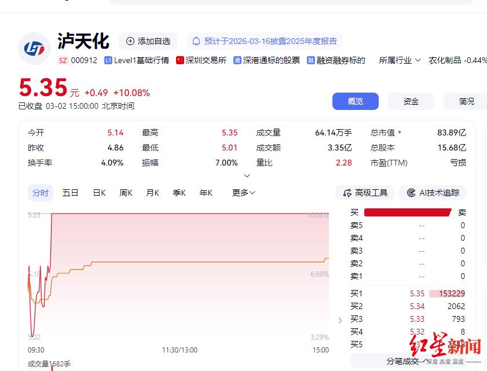Click the 市盈(TTM) value 亏损

point(458,163)
